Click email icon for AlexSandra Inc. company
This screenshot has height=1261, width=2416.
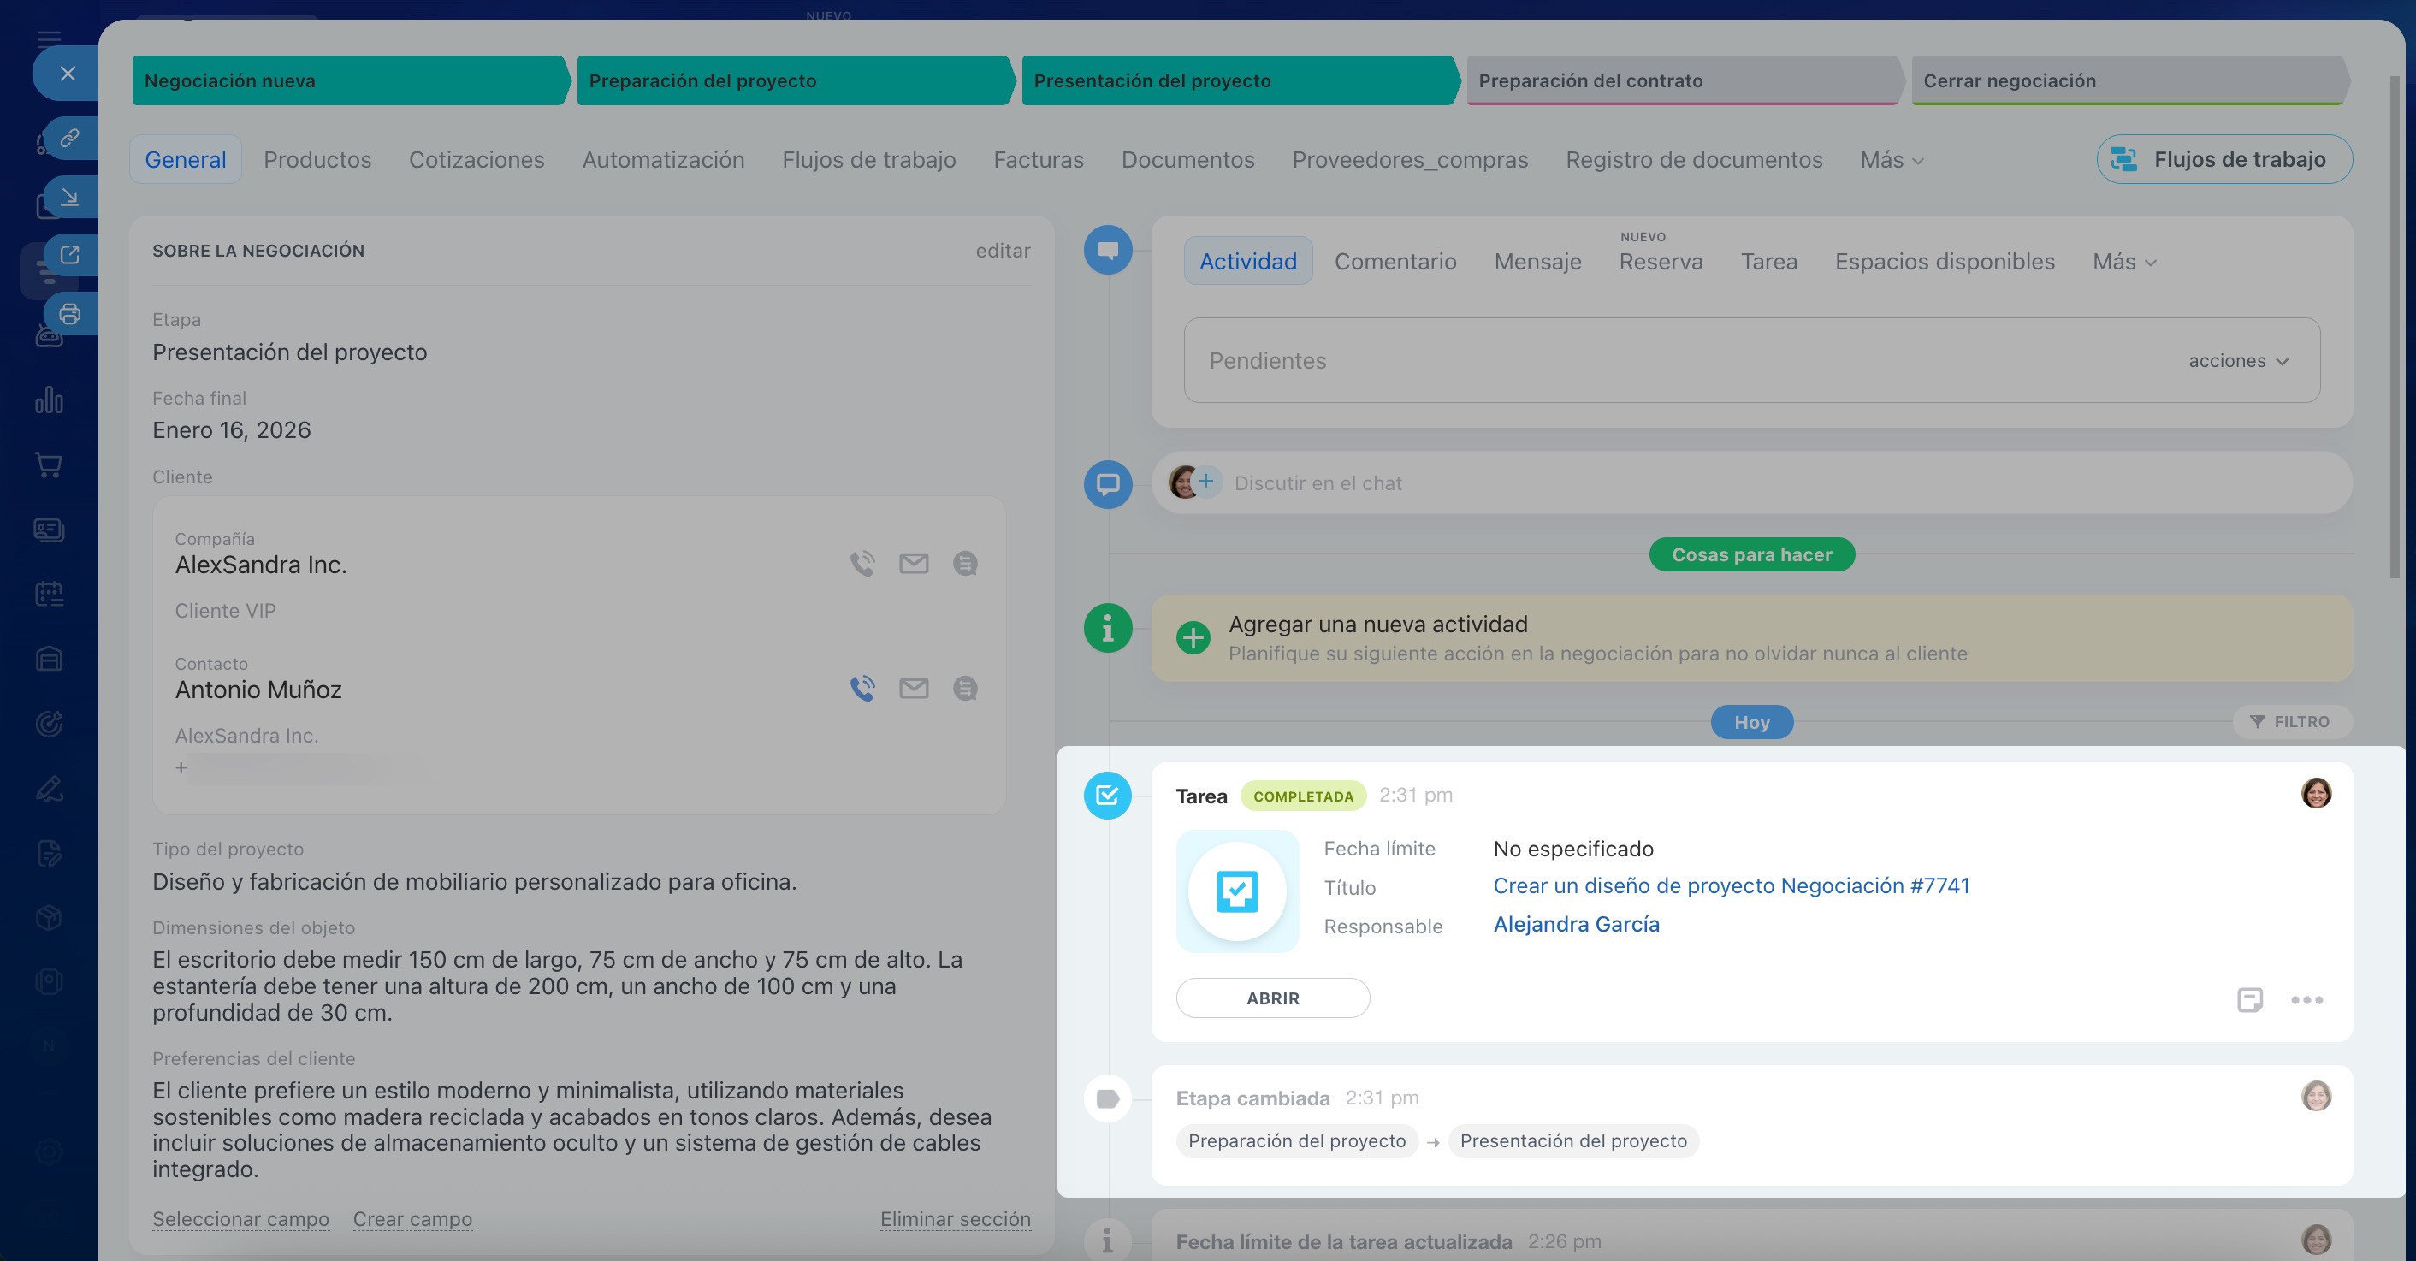[914, 564]
